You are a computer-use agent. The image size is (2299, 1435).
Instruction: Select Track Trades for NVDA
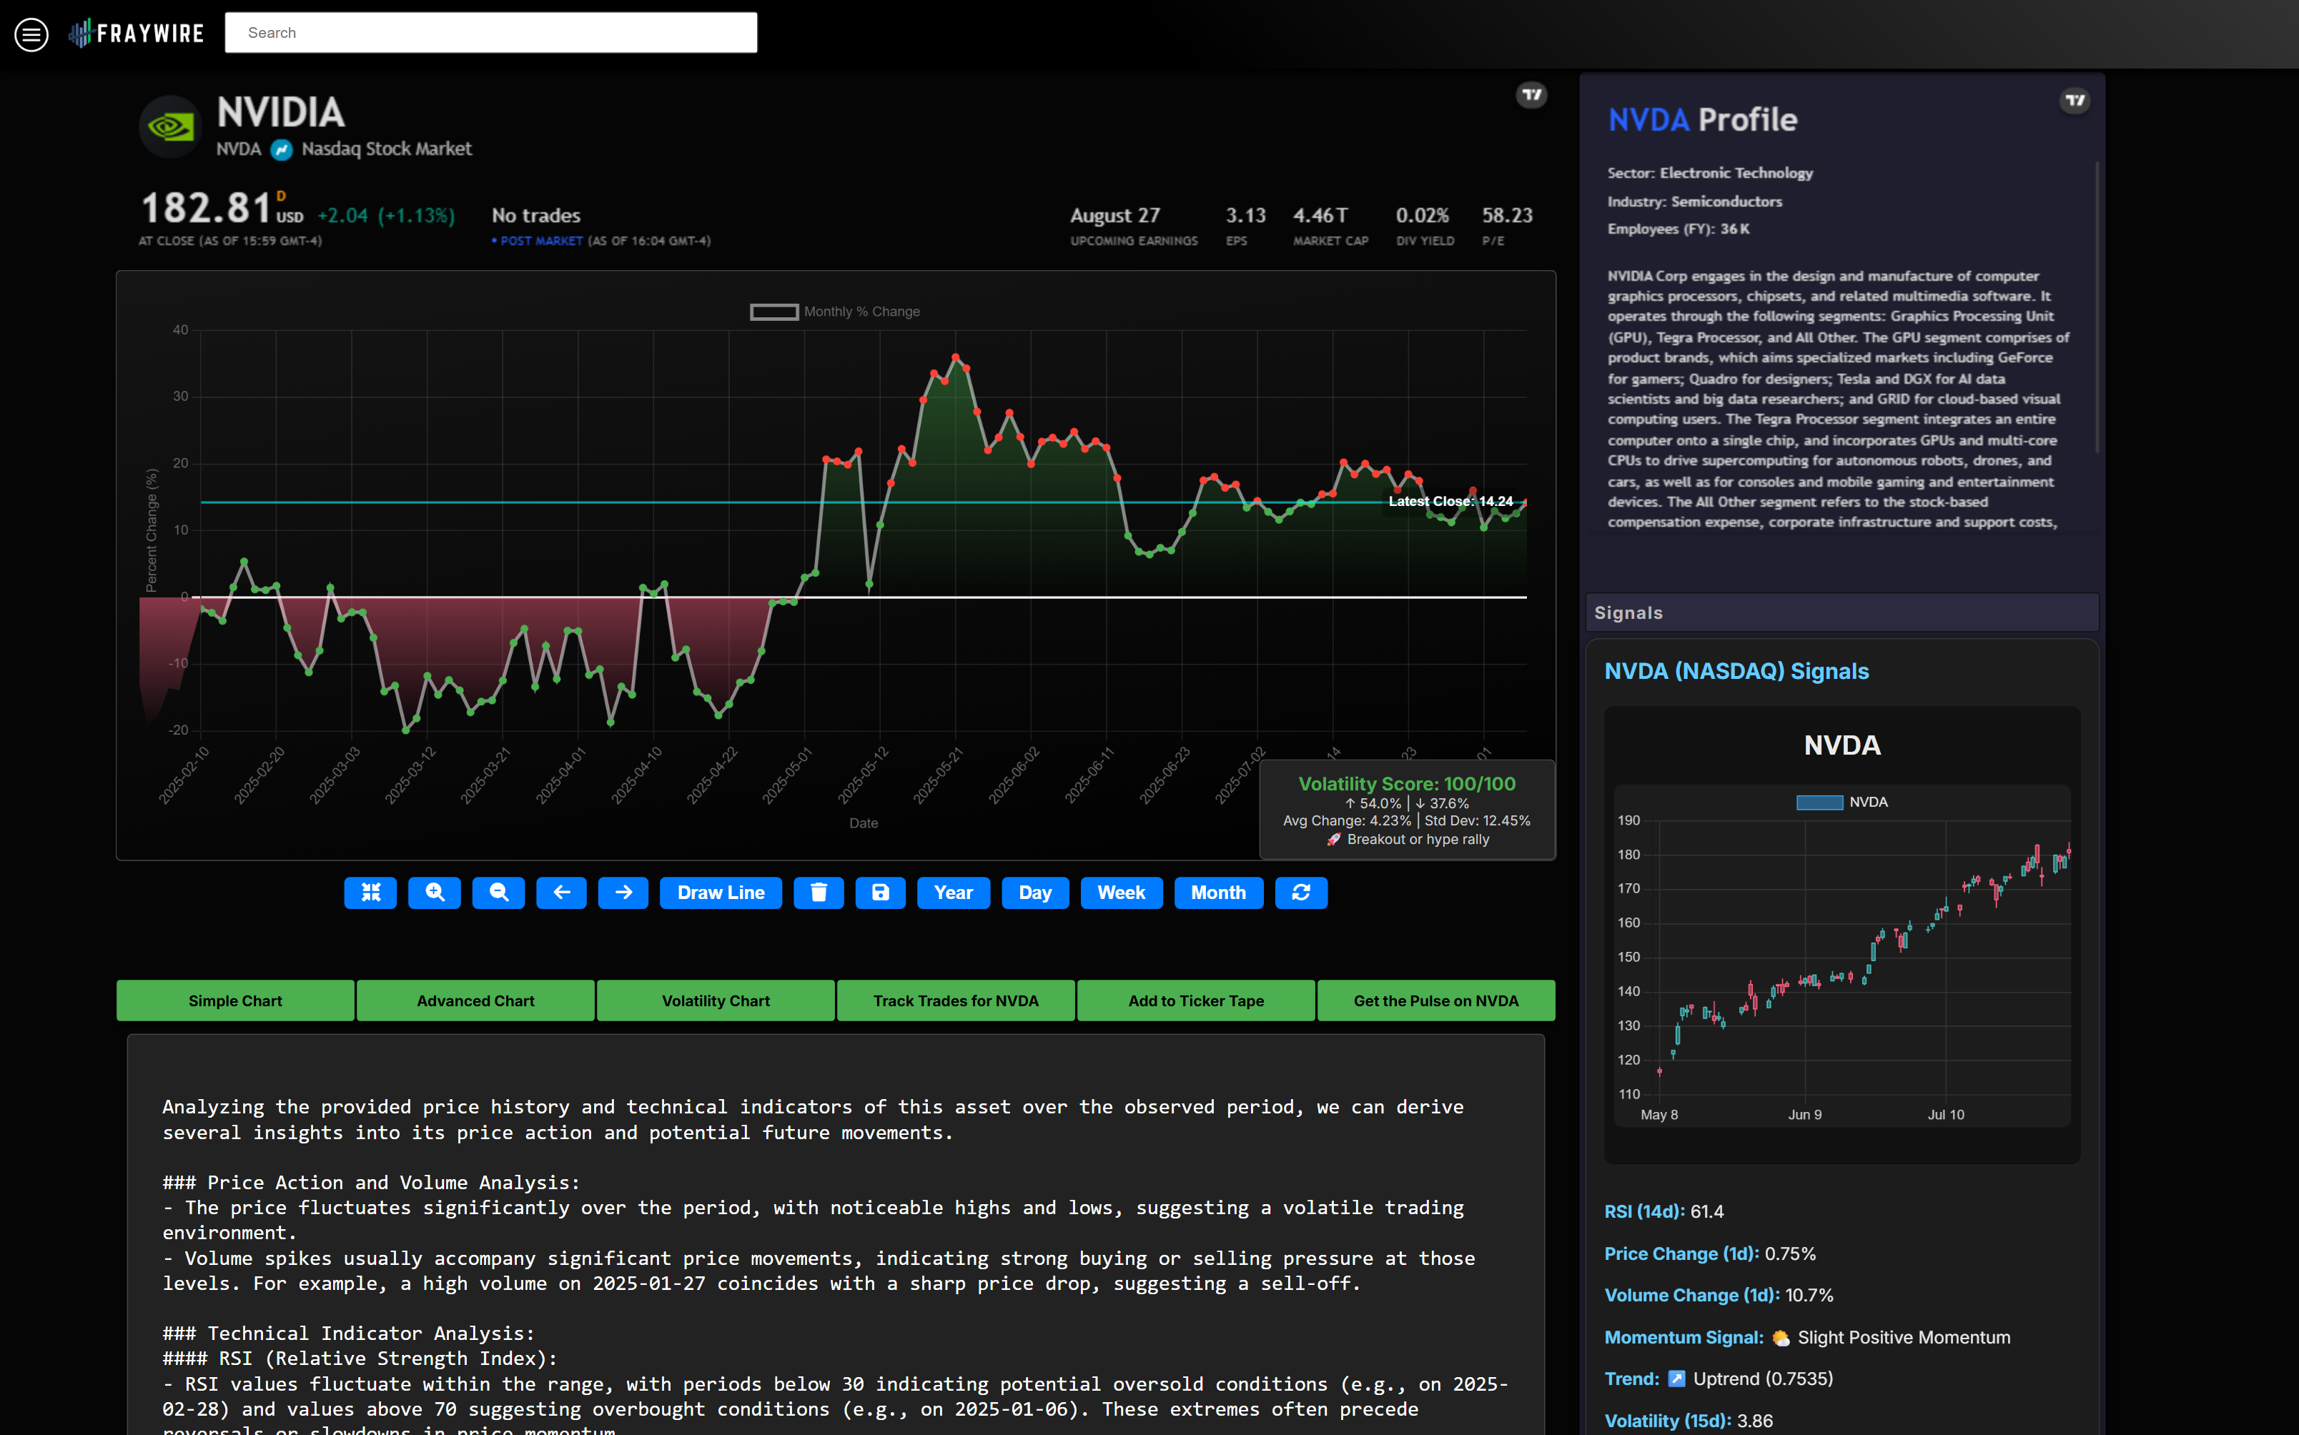(956, 1000)
